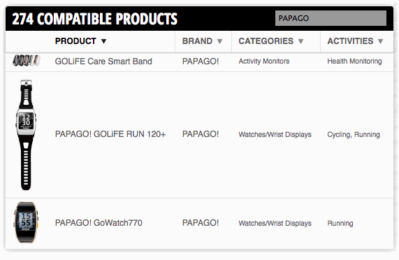Open the PAPAGO! GoWatch770 product link

(x=99, y=223)
